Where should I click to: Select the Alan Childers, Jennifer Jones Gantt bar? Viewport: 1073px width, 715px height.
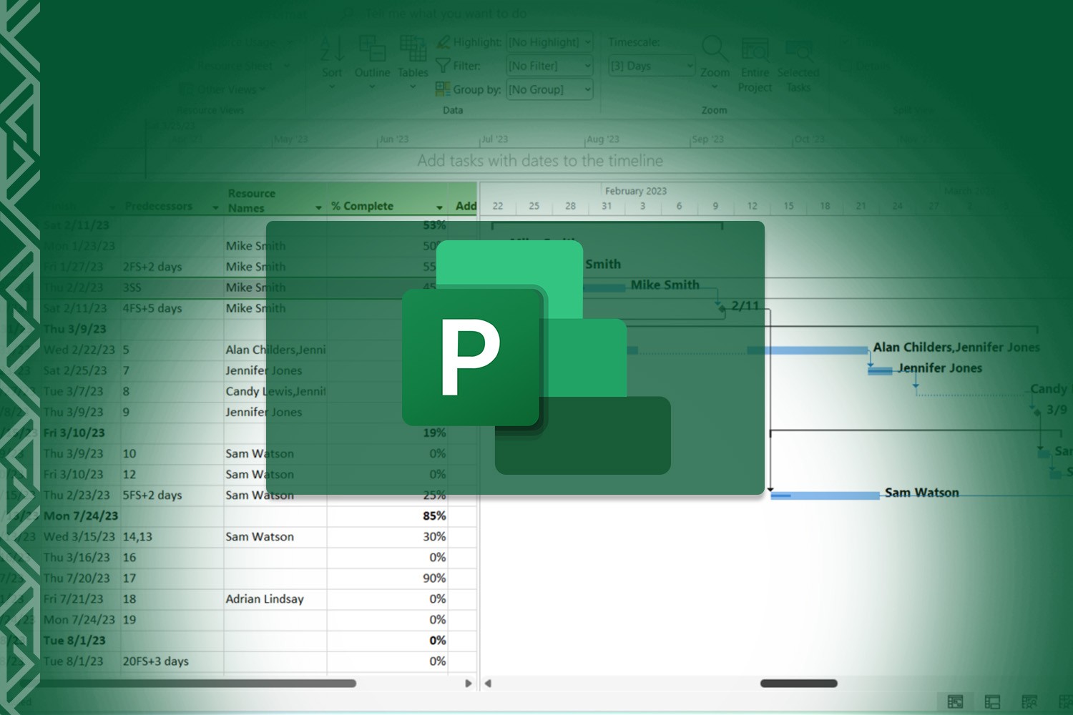808,350
